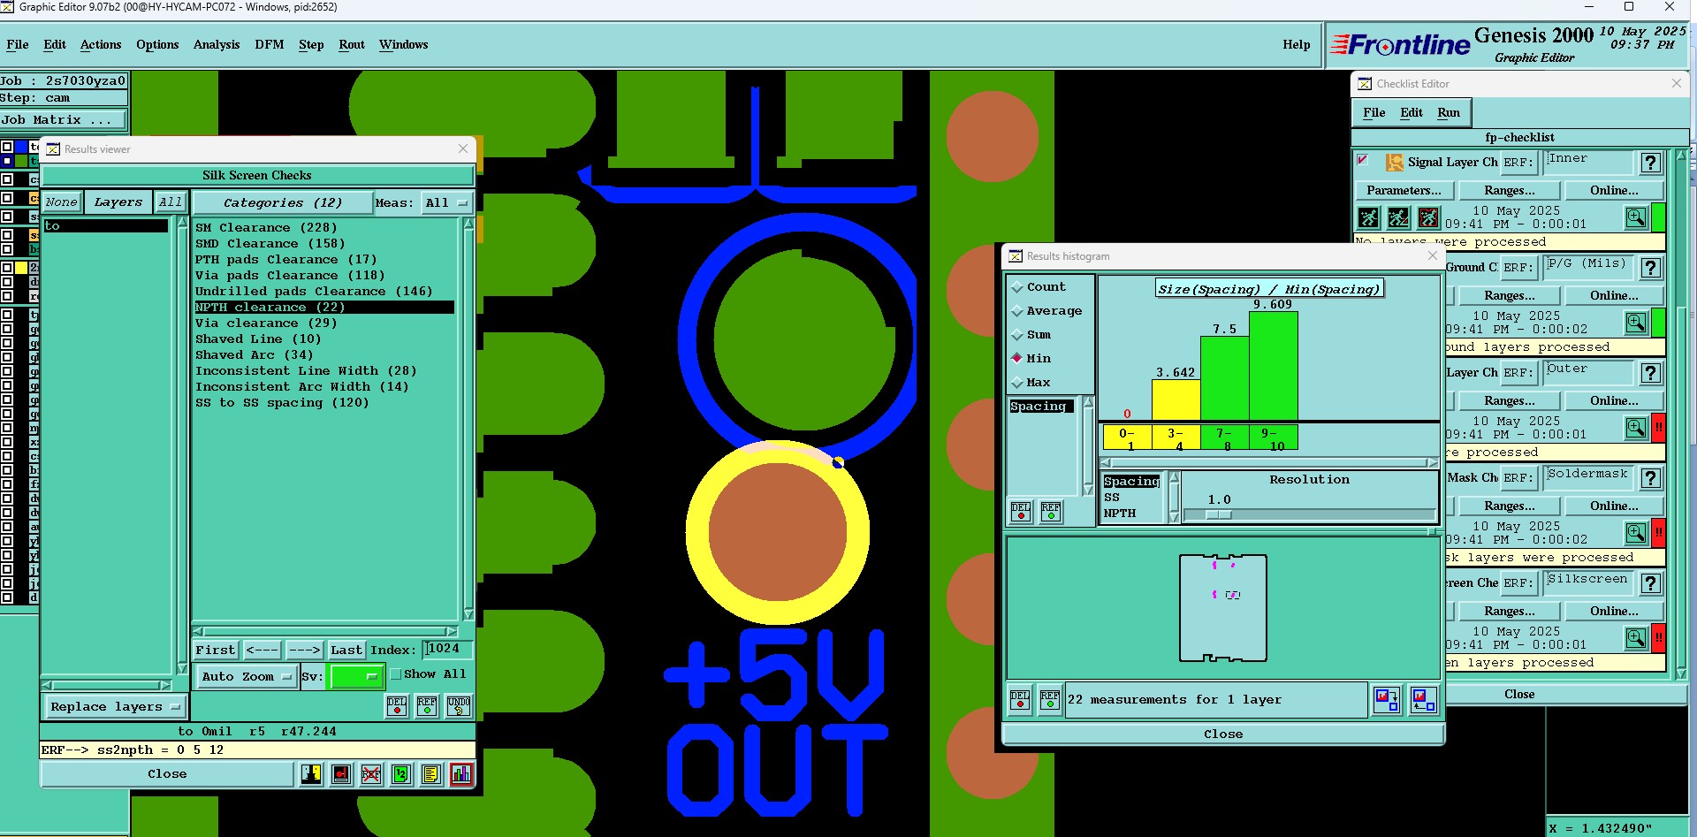
Task: Click red-blue arrow-down icon in histogram window
Action: coord(1388,701)
